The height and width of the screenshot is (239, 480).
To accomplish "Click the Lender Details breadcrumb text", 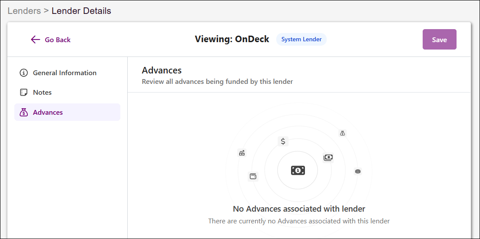I will coord(81,11).
